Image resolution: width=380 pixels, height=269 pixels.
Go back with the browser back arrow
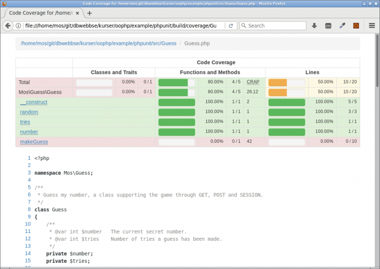click(x=7, y=26)
